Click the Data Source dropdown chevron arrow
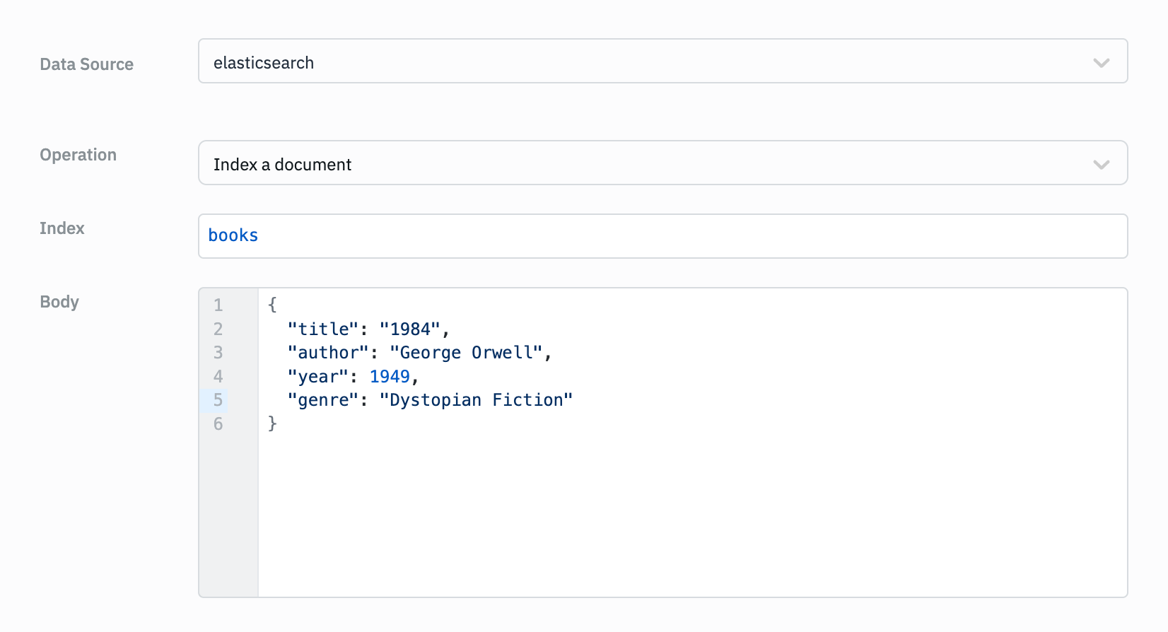Viewport: 1168px width, 632px height. [1101, 63]
